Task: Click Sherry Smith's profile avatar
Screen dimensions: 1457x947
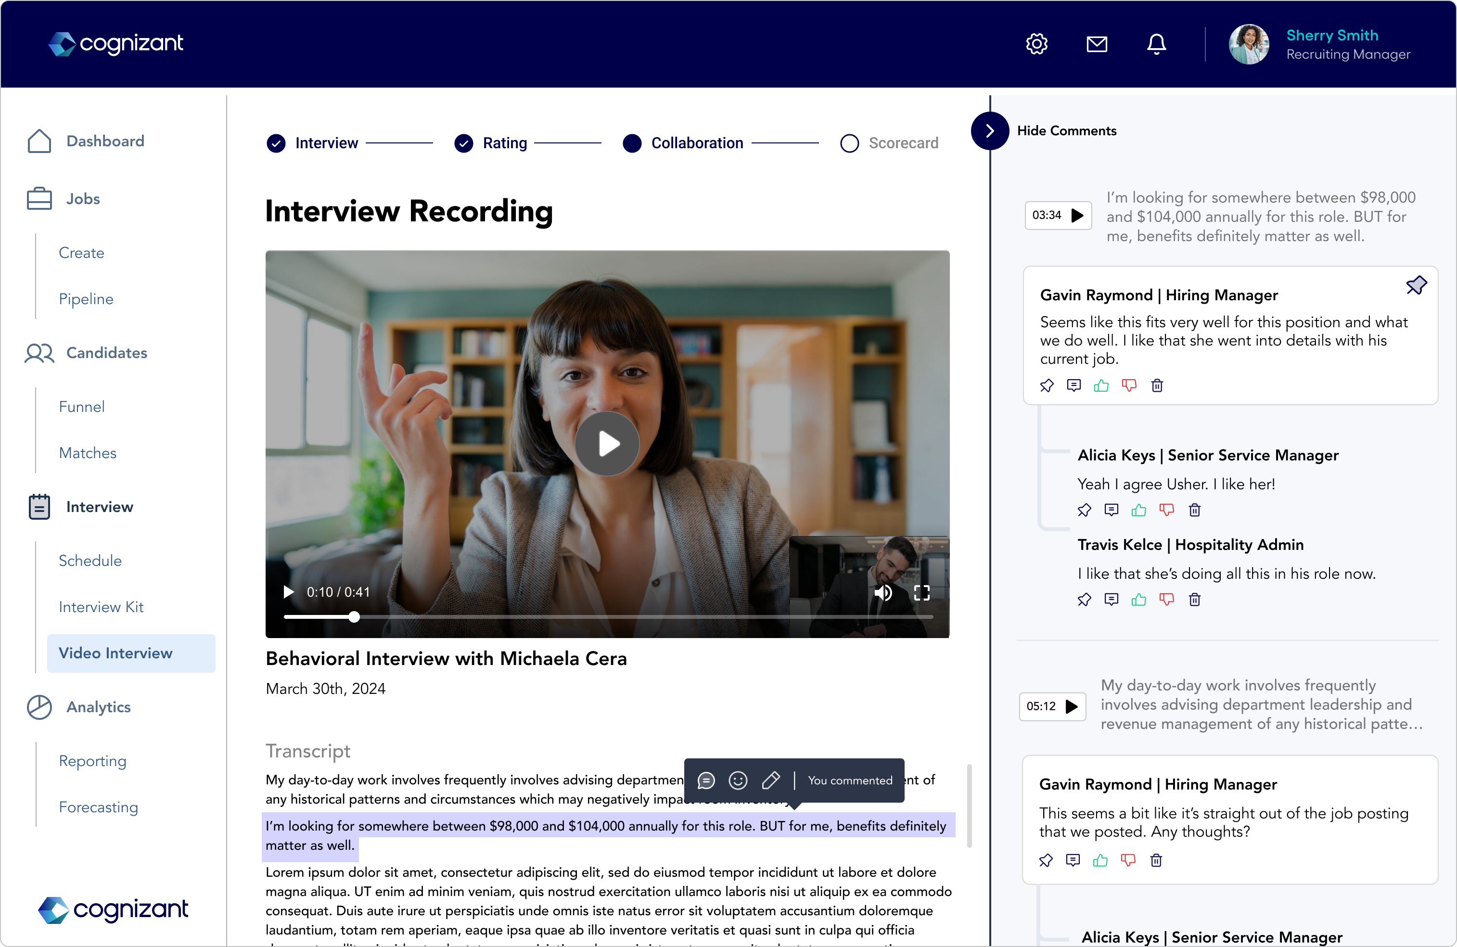Action: coord(1249,43)
